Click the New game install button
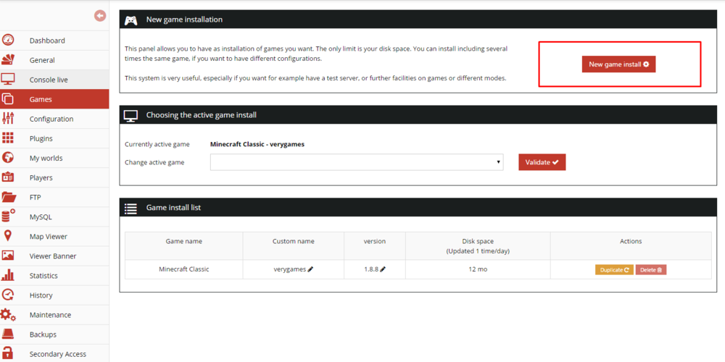The height and width of the screenshot is (362, 725). 618,64
